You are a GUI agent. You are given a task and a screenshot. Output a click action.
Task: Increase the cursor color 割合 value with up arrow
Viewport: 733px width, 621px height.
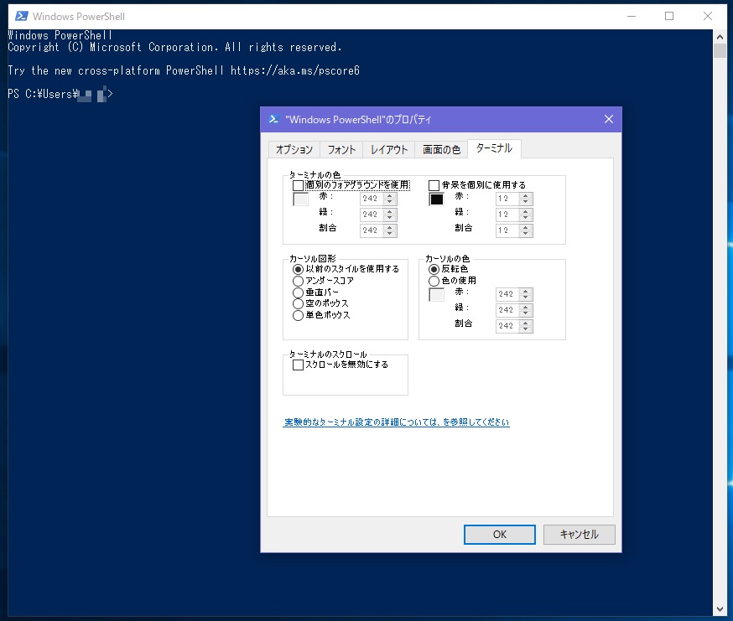click(x=526, y=323)
